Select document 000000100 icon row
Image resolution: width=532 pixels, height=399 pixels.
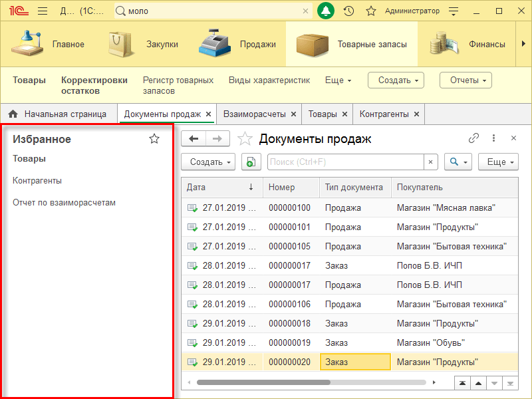[x=192, y=208]
